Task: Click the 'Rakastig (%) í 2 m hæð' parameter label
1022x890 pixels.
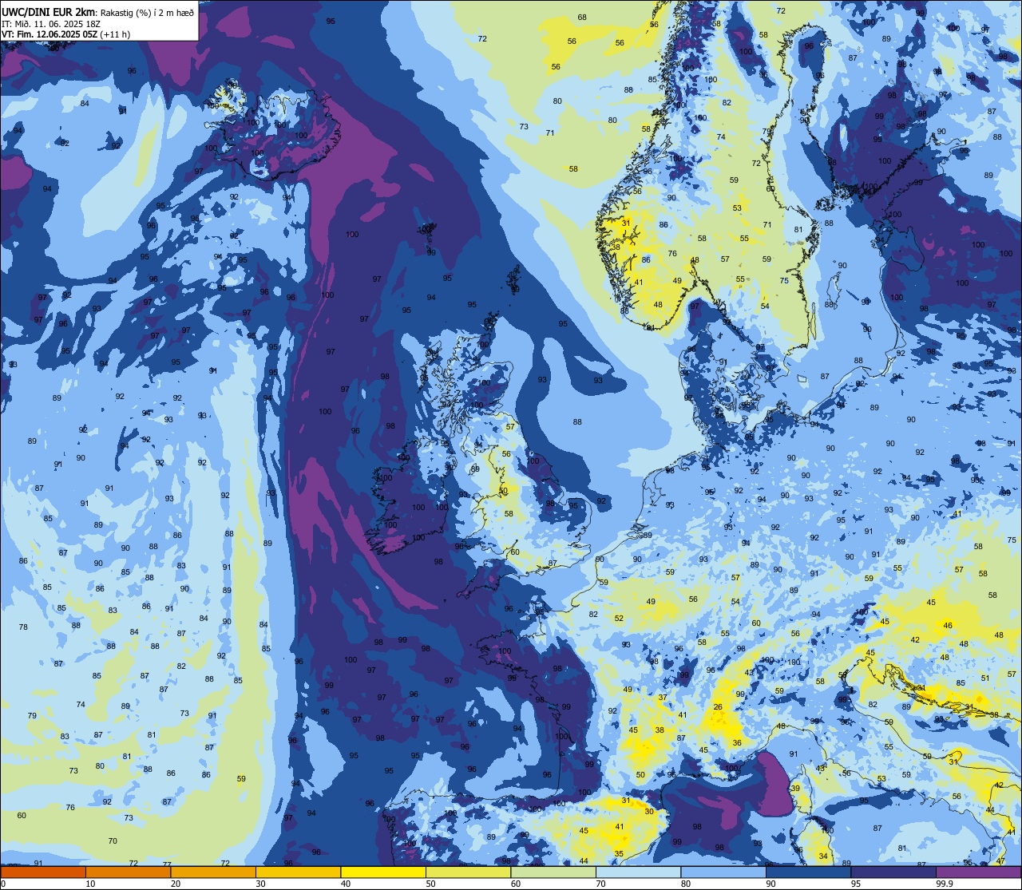Action: pos(147,12)
